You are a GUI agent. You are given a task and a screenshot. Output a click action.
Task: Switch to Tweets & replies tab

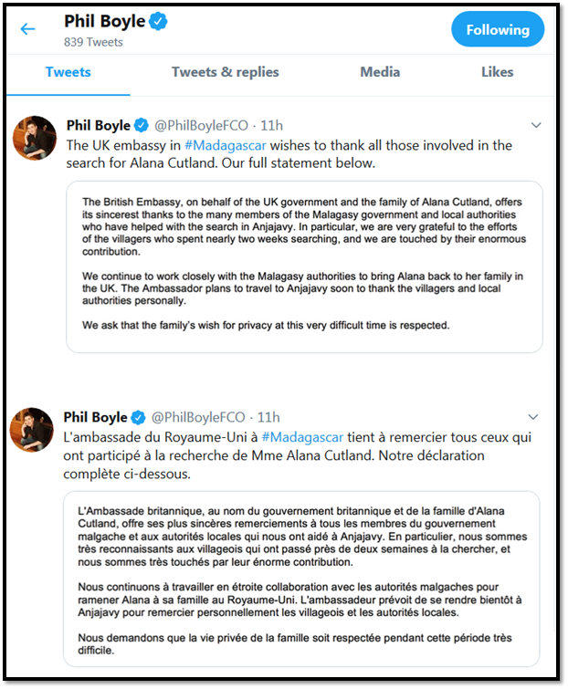click(x=225, y=72)
